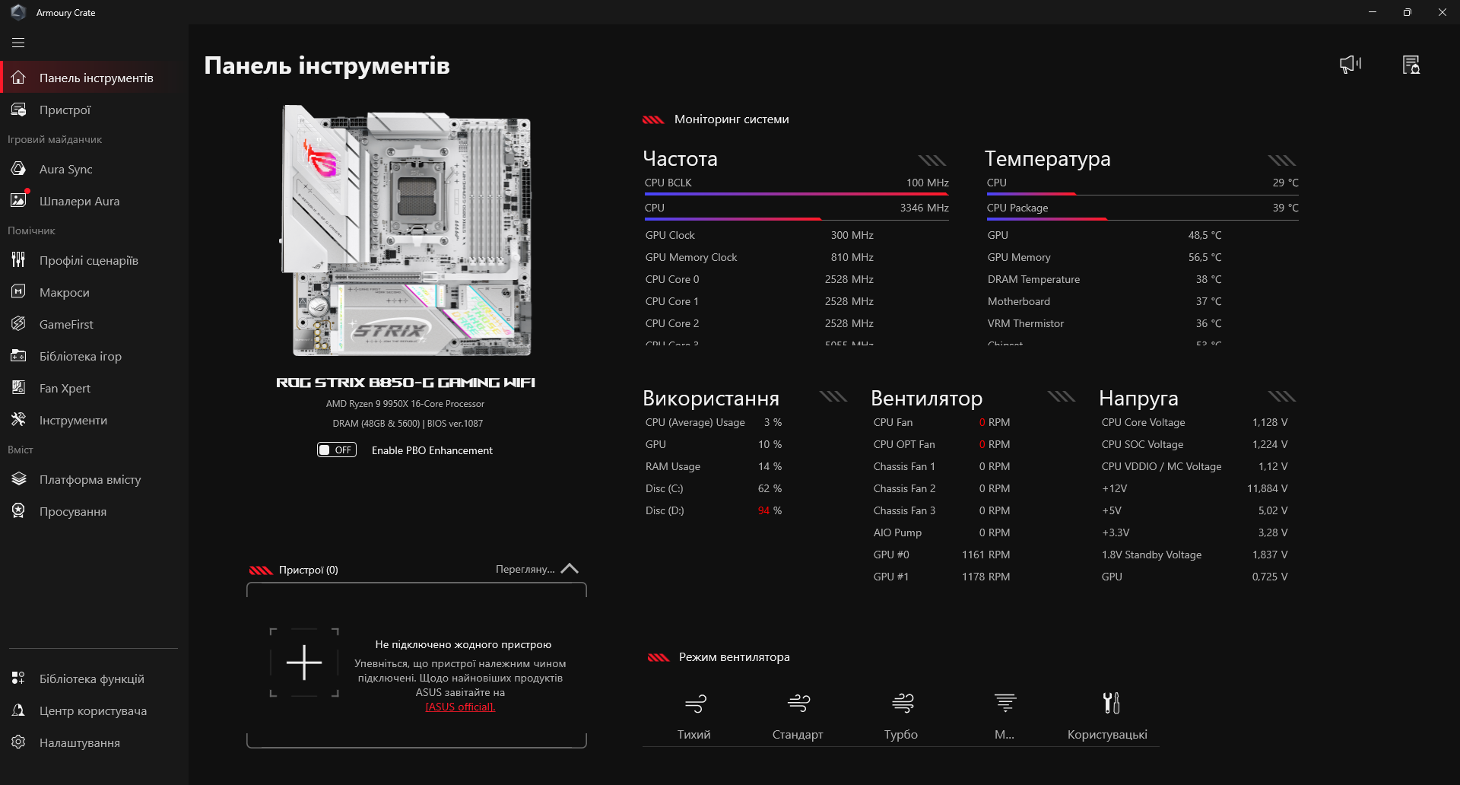The width and height of the screenshot is (1460, 785).
Task: Select the Турбо fan mode icon
Action: point(903,704)
